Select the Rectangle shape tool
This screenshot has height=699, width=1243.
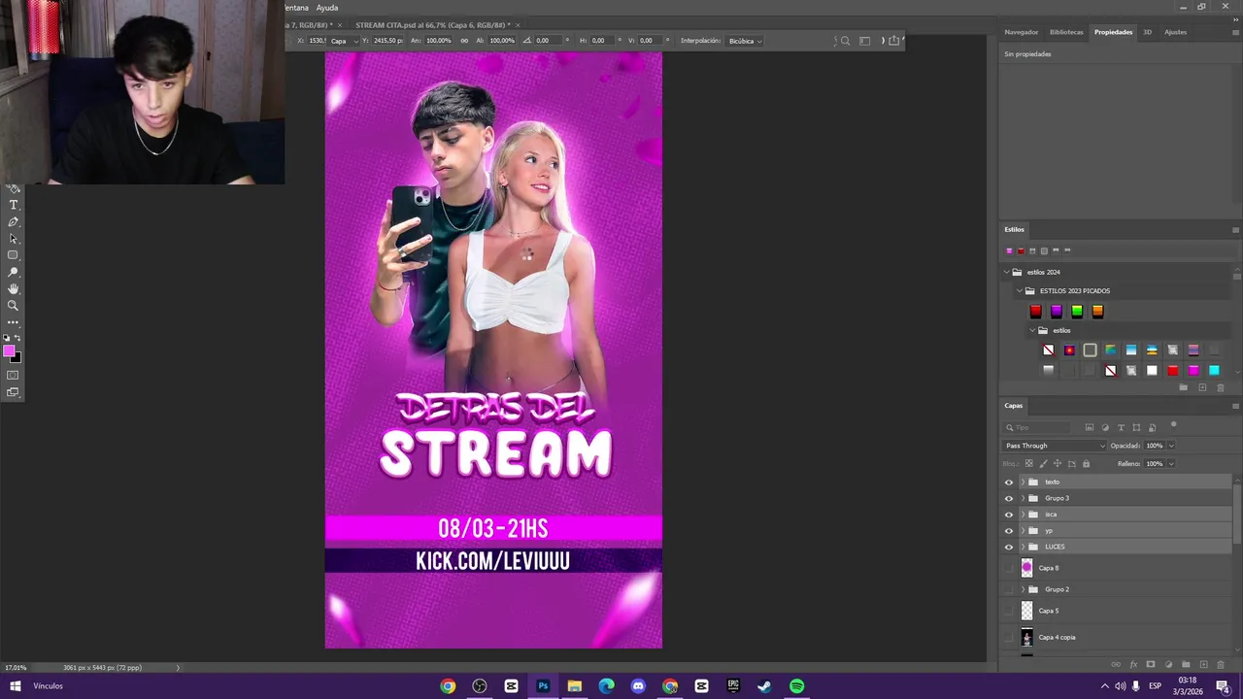click(13, 255)
